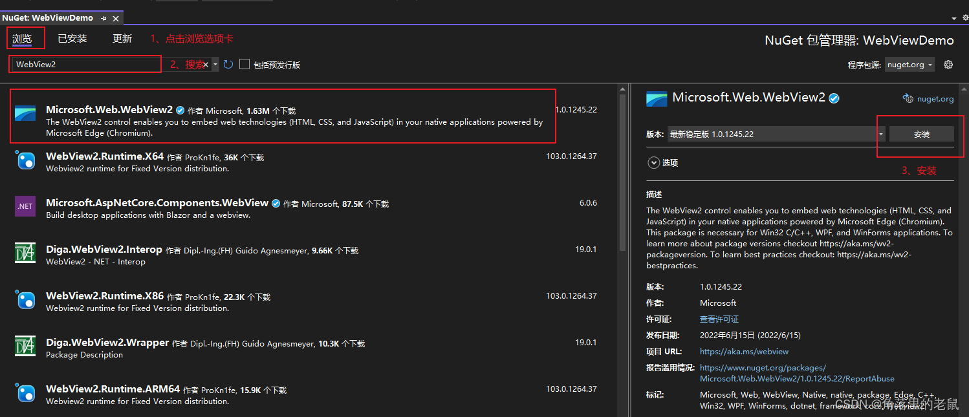Click the NuGet 包管理器: WebViewDemo heading
Screen dimensions: 969x417
tap(859, 40)
